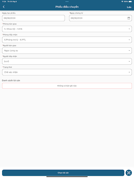The image size is (134, 178).
Task: Tap the empty Không có bản ghi nào box
Action: tap(67, 86)
